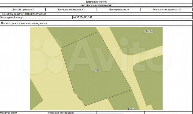Click the :343(1) parcel label

pyautogui.click(x=149, y=31)
